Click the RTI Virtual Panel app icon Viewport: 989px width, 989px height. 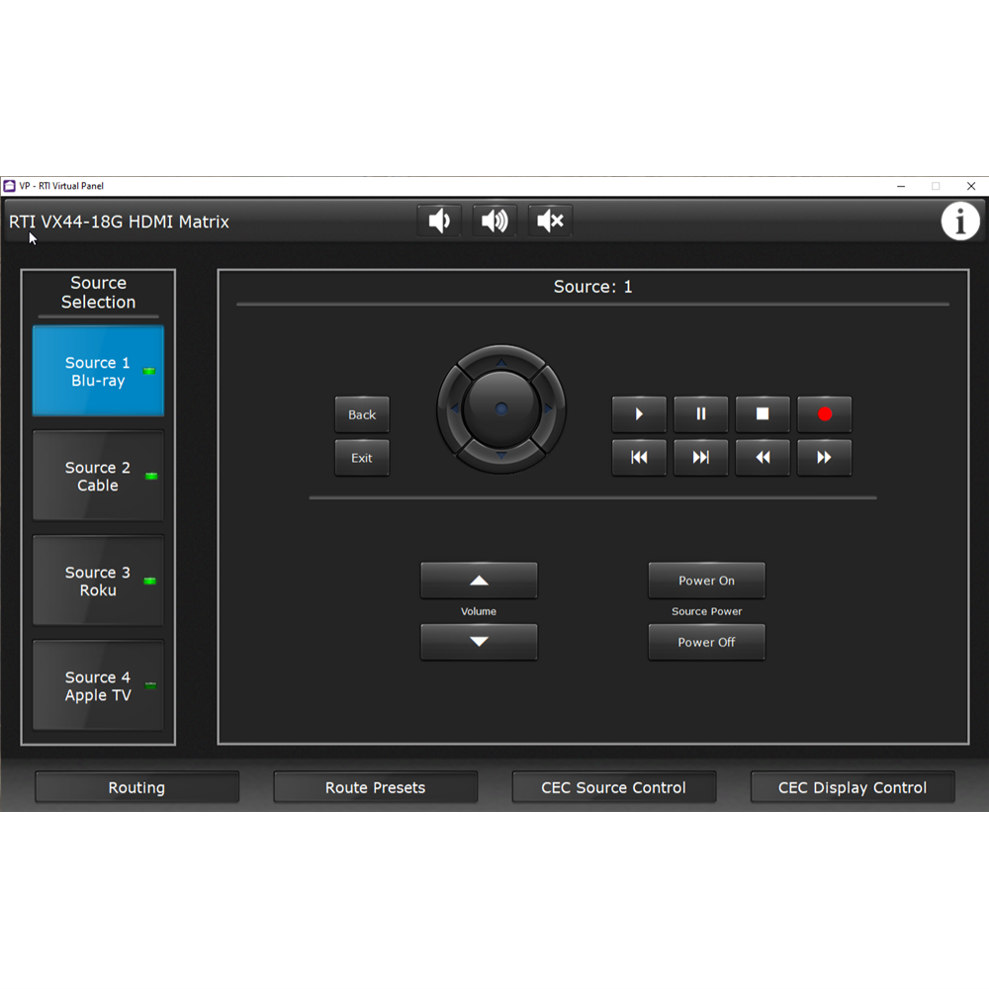(10, 186)
